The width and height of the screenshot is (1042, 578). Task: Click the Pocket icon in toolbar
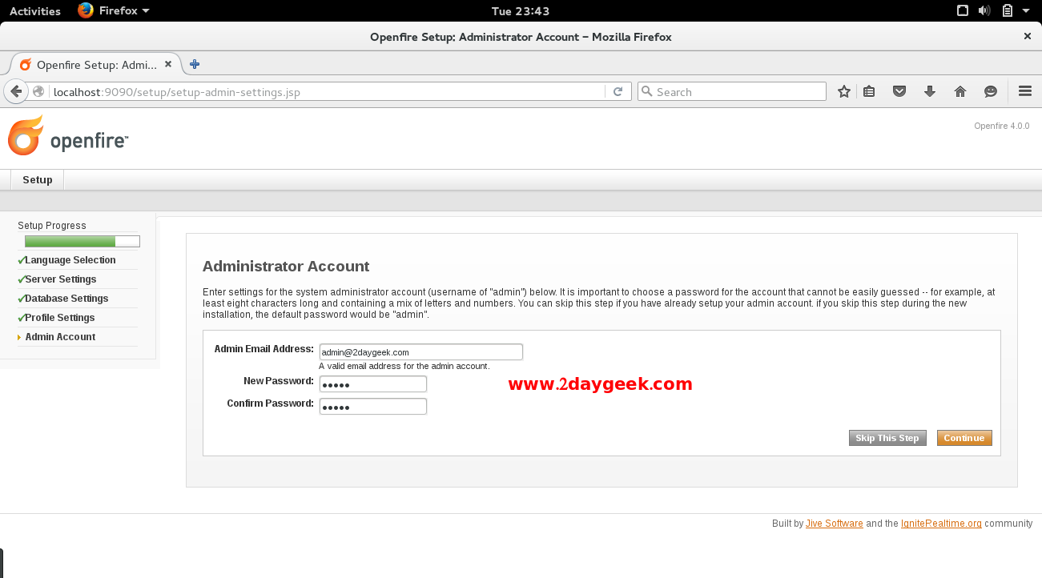point(899,91)
